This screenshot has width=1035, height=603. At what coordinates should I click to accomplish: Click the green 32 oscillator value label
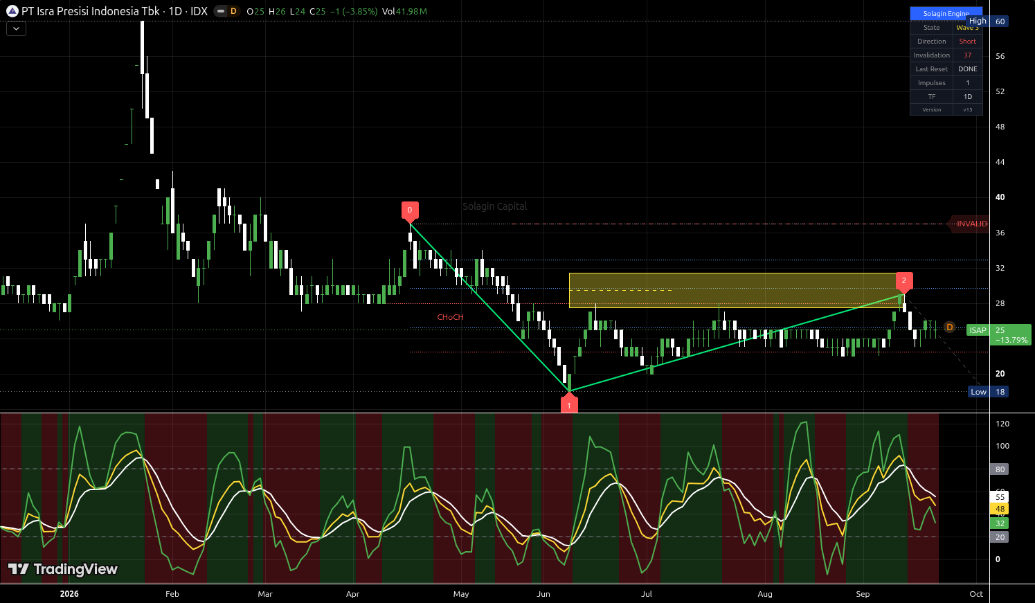[1000, 523]
